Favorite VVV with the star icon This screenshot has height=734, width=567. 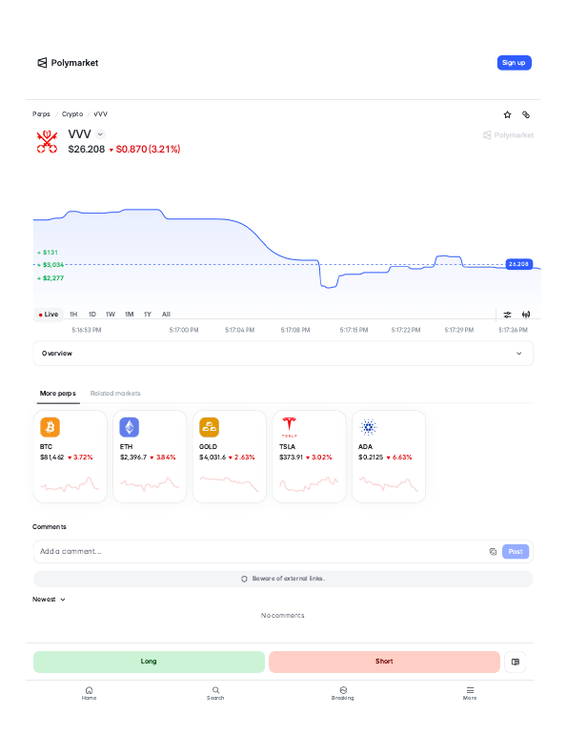click(x=507, y=114)
